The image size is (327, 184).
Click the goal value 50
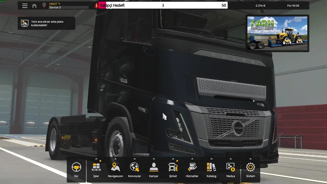(x=224, y=5)
